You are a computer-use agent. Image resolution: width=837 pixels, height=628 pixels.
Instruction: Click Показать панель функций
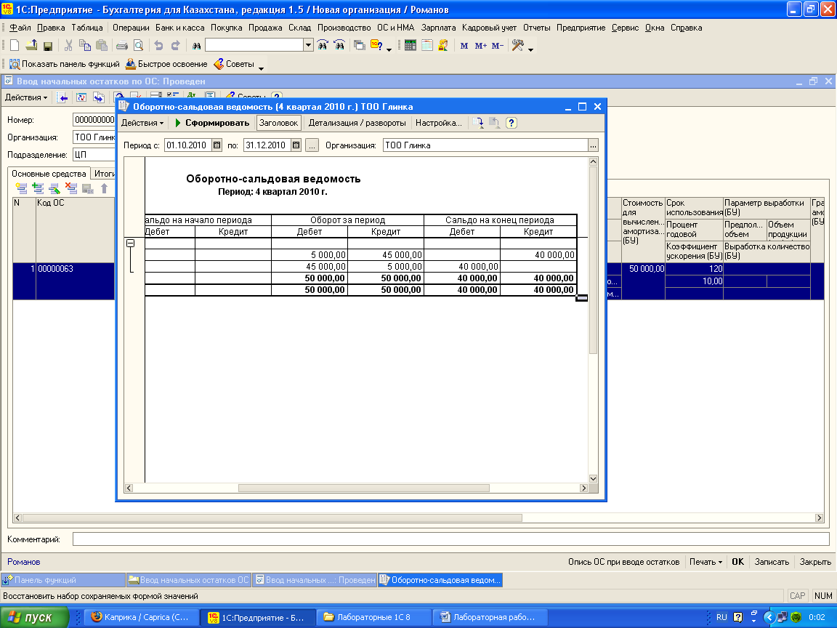coord(65,64)
